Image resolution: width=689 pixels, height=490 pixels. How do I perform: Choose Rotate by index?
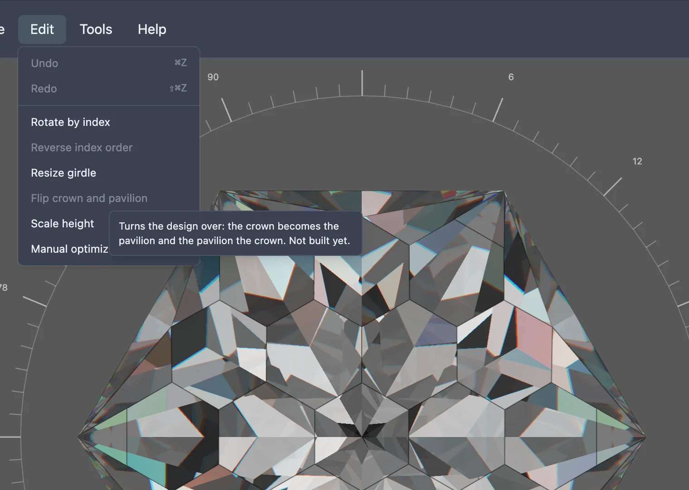109,122
